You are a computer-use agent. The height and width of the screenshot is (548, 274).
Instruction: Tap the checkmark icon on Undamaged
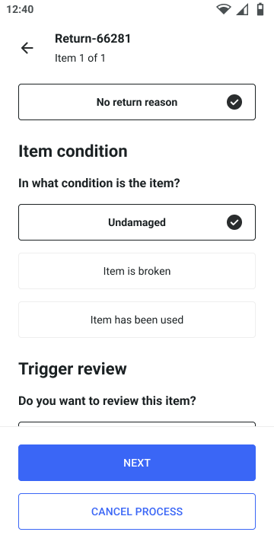point(234,222)
